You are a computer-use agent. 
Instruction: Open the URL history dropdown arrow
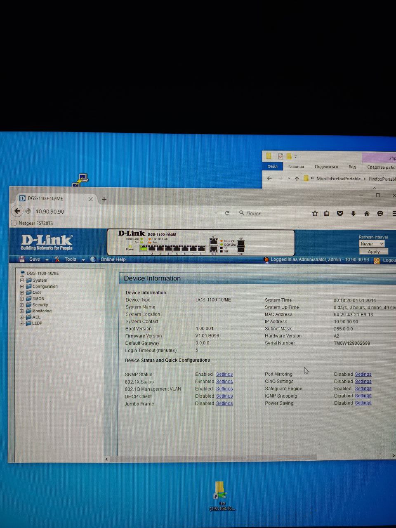pos(216,213)
